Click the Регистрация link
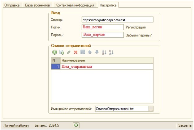Screen dimensions: 194x130 [x=136, y=27]
